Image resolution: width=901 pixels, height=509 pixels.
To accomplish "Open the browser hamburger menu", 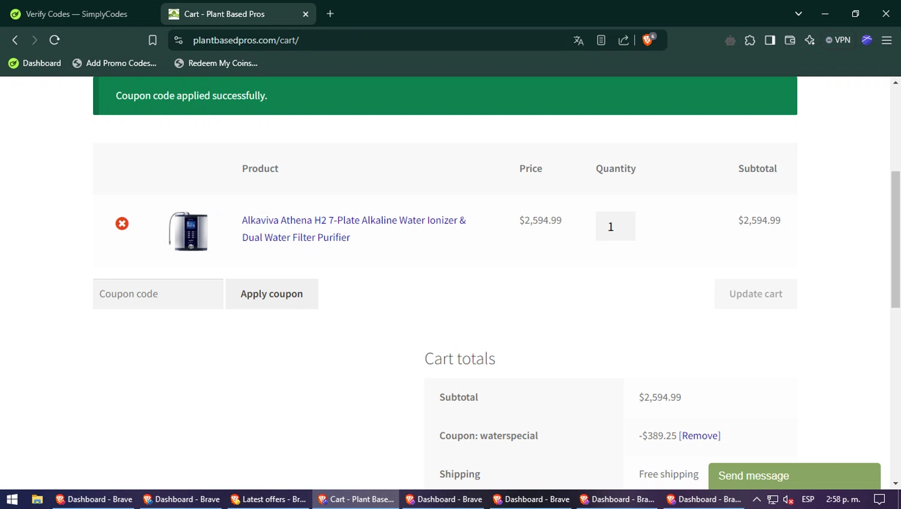I will click(887, 40).
